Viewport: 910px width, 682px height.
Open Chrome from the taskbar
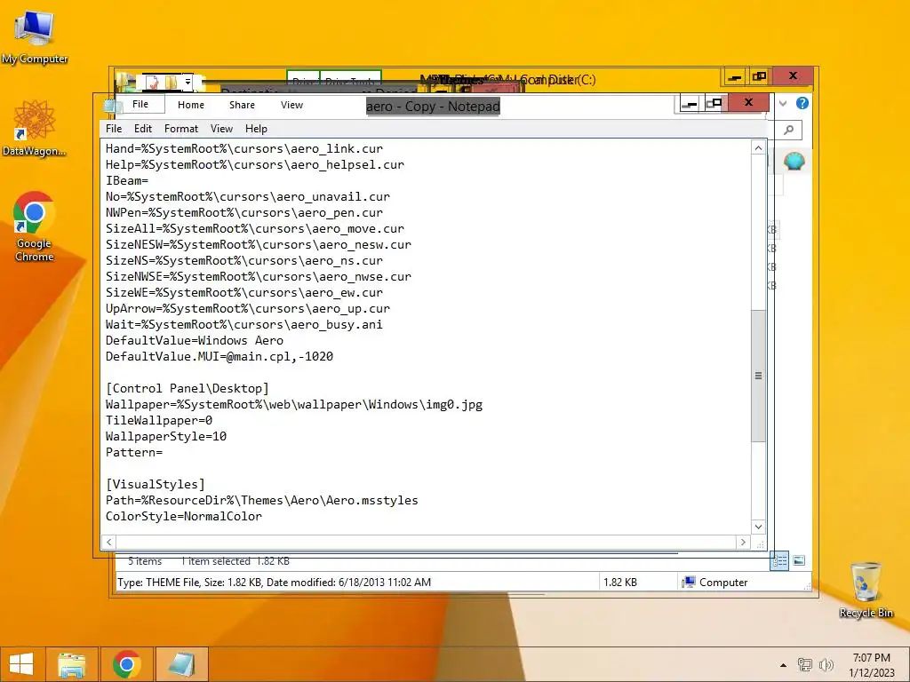(127, 664)
